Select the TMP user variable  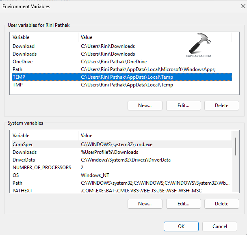[x=121, y=85]
